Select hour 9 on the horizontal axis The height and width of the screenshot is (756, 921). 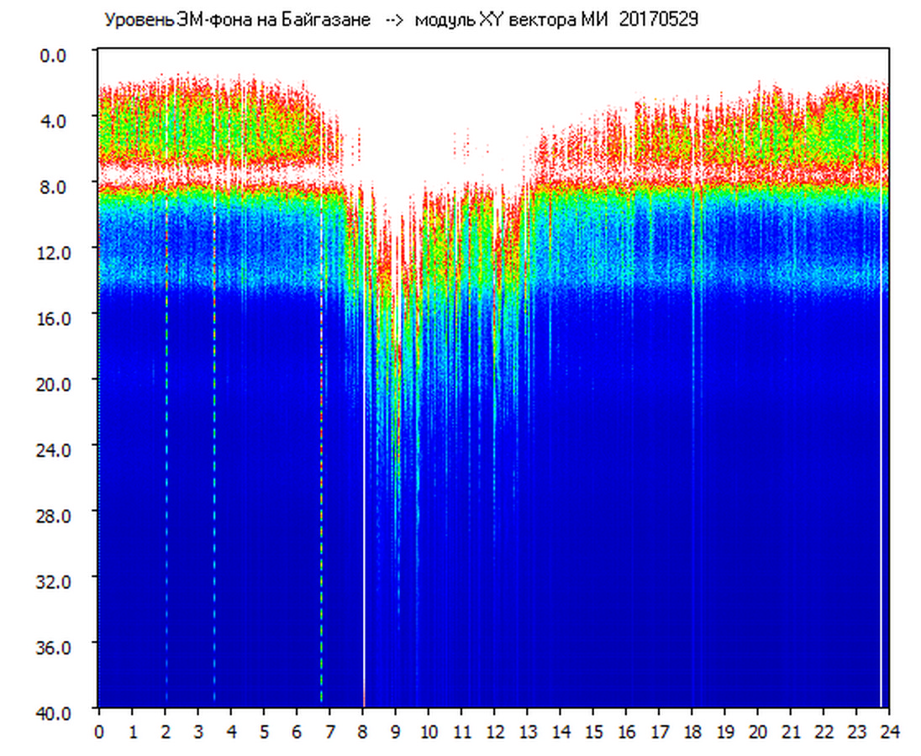point(396,732)
